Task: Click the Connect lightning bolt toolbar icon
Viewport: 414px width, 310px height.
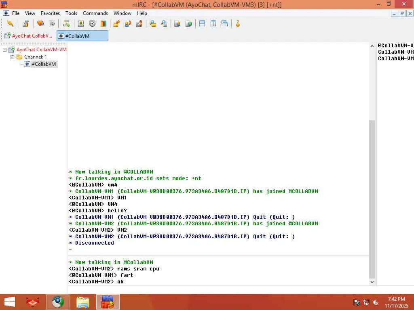Action: [10, 24]
